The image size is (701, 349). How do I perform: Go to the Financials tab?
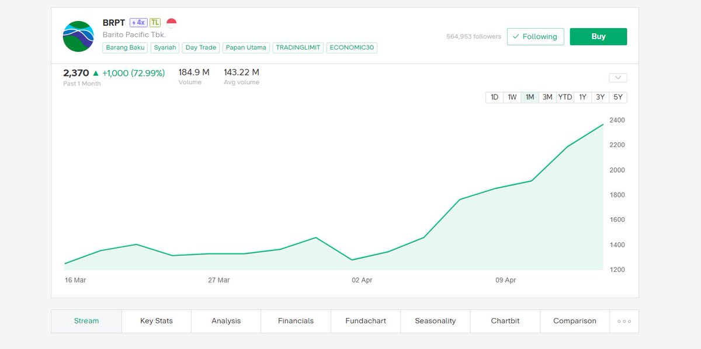[296, 321]
